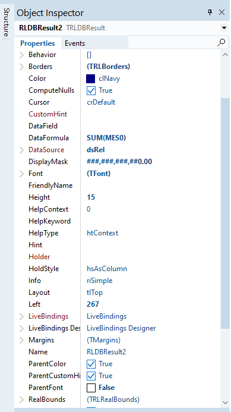The image size is (231, 412).
Task: Click the Name value RLDBResult2
Action: 106,352
